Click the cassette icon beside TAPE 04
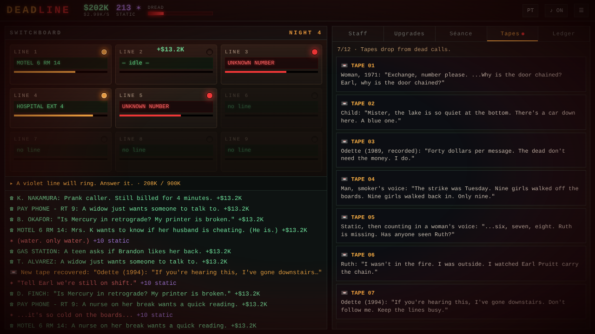This screenshot has width=595, height=334. pyautogui.click(x=344, y=180)
